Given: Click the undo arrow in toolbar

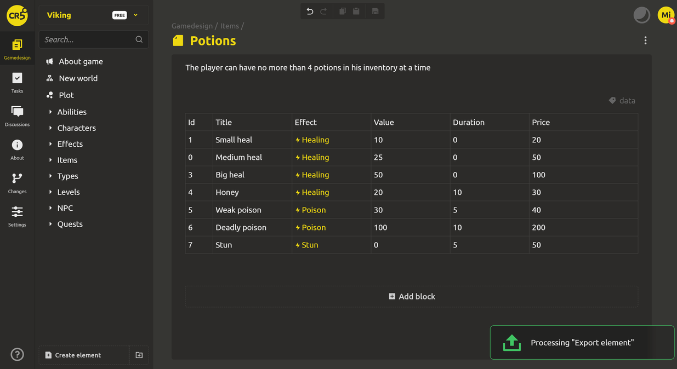Looking at the screenshot, I should coord(310,11).
